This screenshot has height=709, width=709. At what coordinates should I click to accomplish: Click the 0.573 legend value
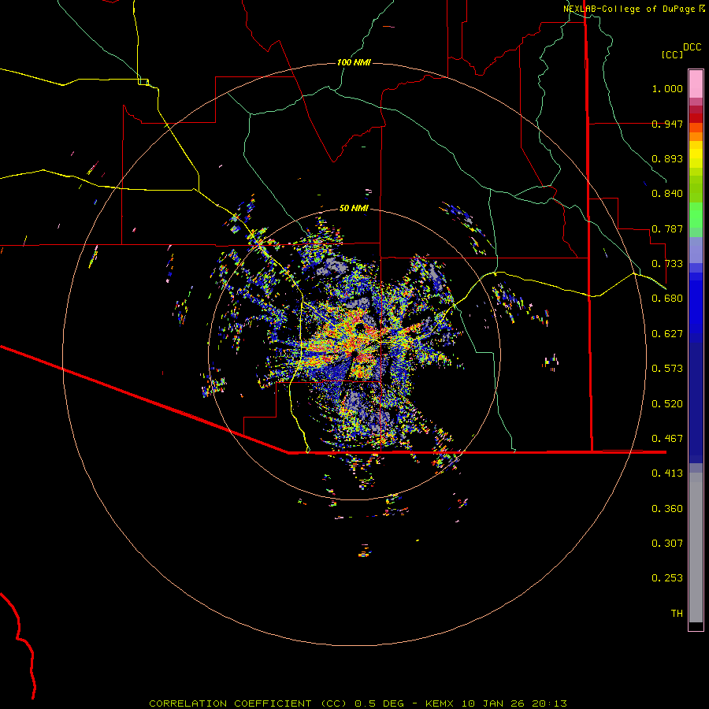point(667,369)
